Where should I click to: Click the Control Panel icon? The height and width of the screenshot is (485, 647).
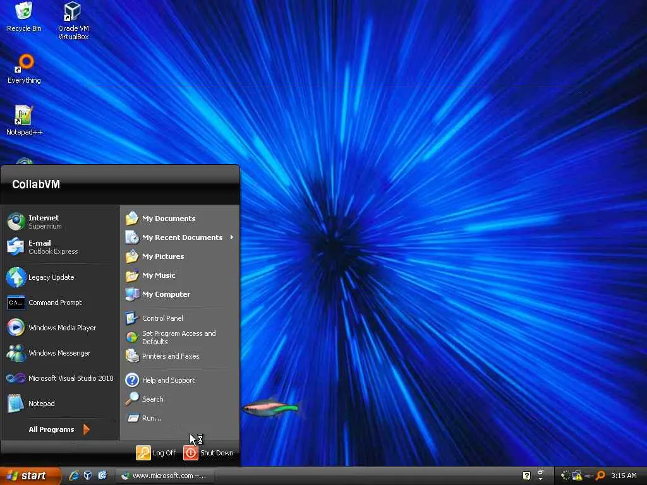(x=132, y=318)
